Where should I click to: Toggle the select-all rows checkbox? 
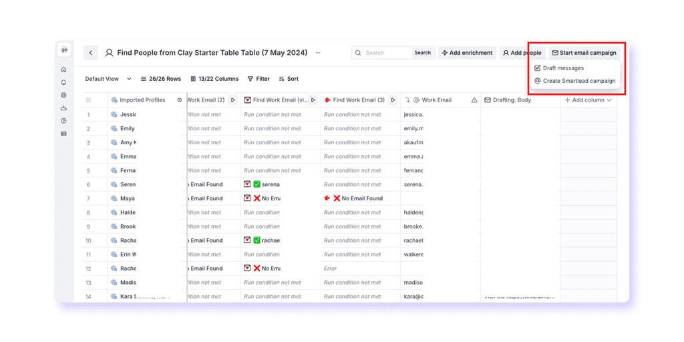[x=89, y=100]
